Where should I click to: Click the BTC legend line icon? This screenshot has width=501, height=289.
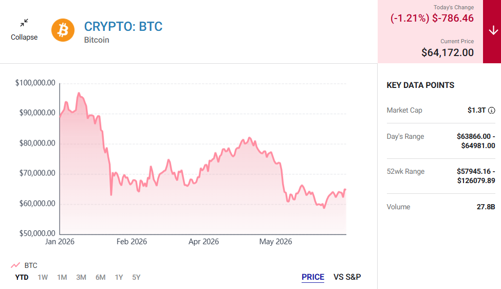pyautogui.click(x=15, y=265)
